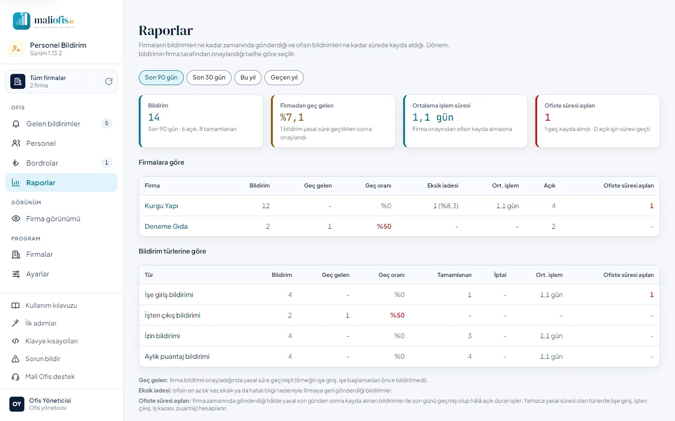
Task: Click the book icon for Kullanım kılavuzu
Action: pos(15,305)
